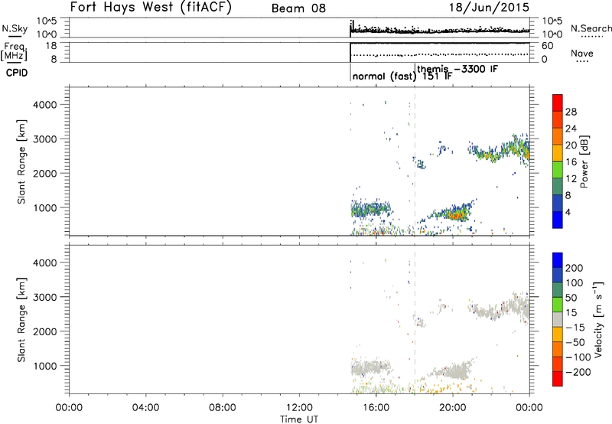Select the 'Velocity [m s-1]' colorbar title
The height and width of the screenshot is (424, 612).
[x=598, y=319]
